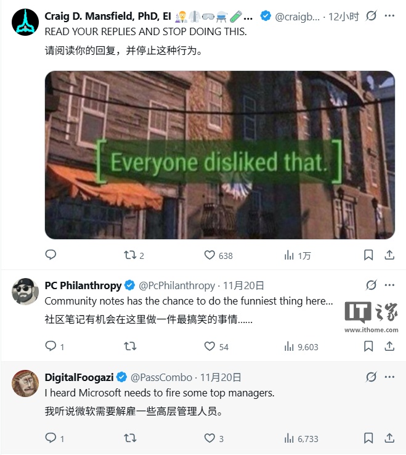Bookmark Craig D. Mansfield's post
Screen dimensions: 406x455
point(368,255)
